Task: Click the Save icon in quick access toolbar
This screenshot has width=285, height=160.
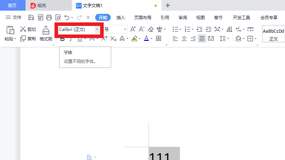Action: pyautogui.click(x=31, y=17)
